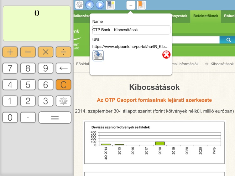Tap calculator digit 5
Image resolution: width=235 pixels, height=176 pixels.
tap(28, 85)
